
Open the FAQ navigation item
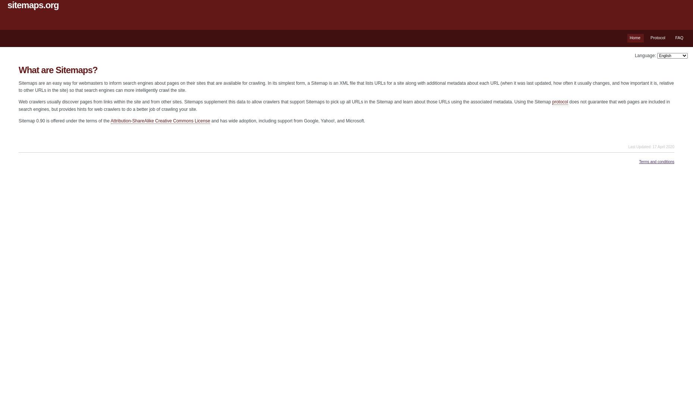pyautogui.click(x=679, y=38)
